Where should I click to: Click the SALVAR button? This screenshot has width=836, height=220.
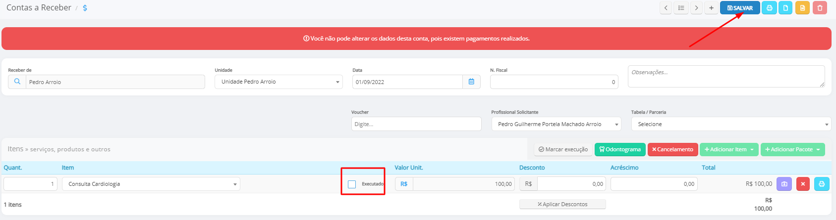click(x=740, y=8)
